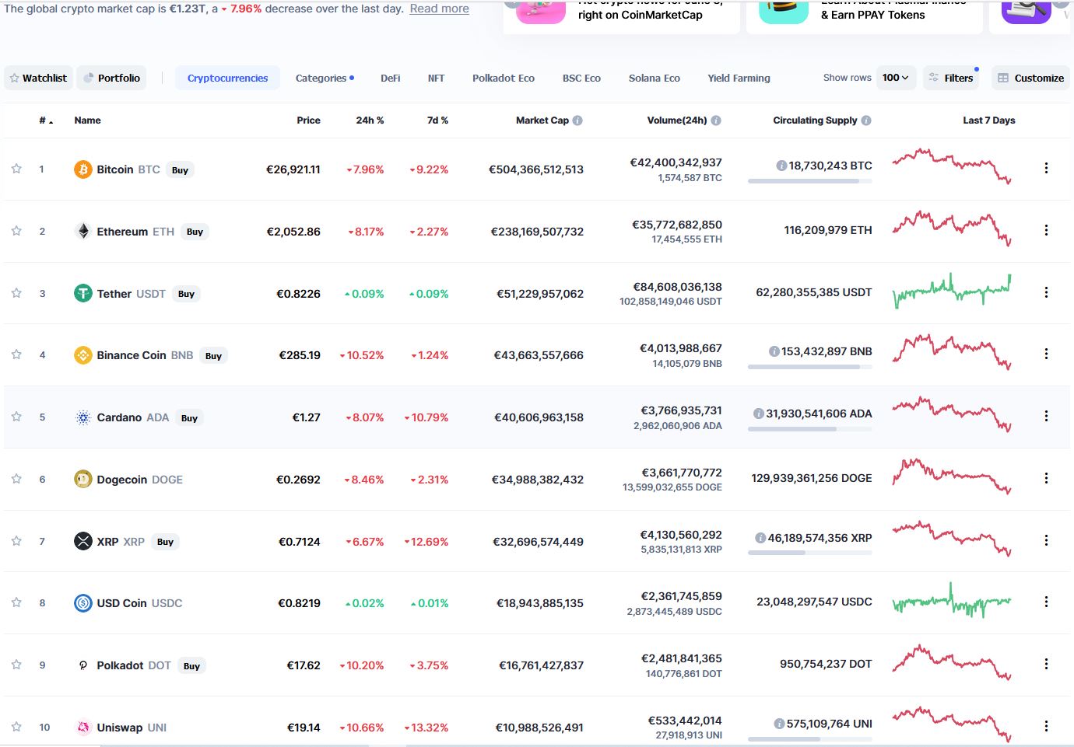The height and width of the screenshot is (747, 1074).
Task: Open the three-dot menu for Dogecoin
Action: [x=1046, y=478]
